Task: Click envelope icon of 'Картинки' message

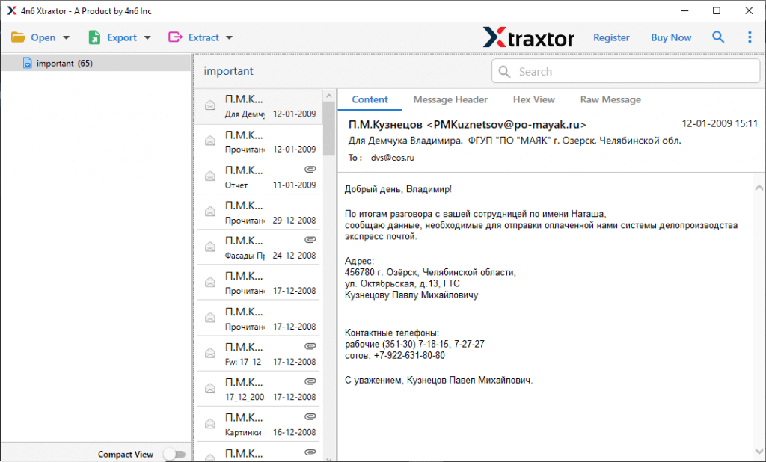Action: click(x=210, y=424)
